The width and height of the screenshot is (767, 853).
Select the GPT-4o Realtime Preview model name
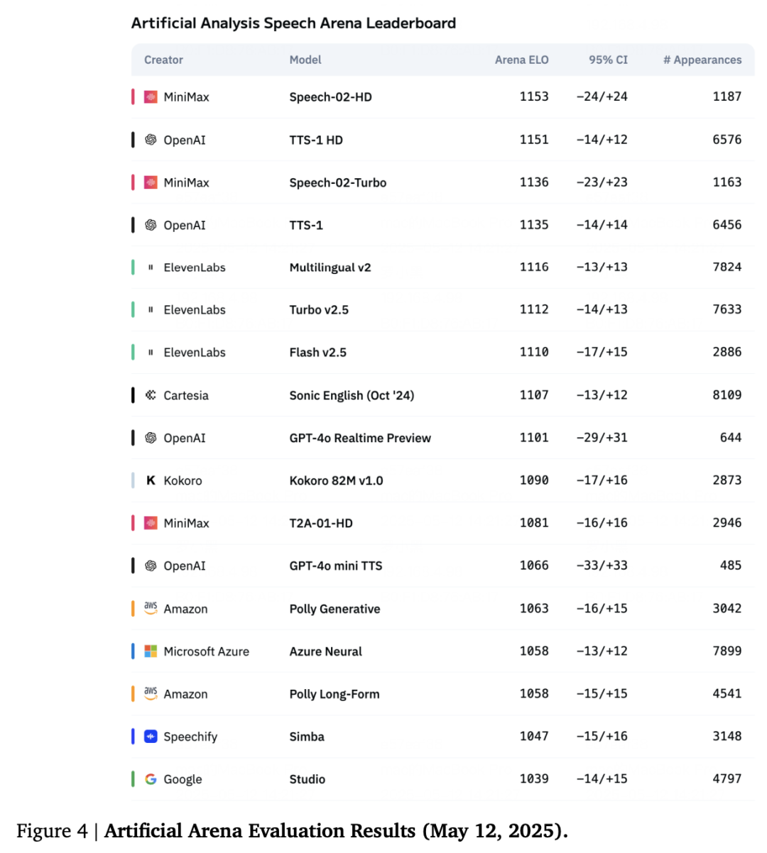[x=360, y=438]
